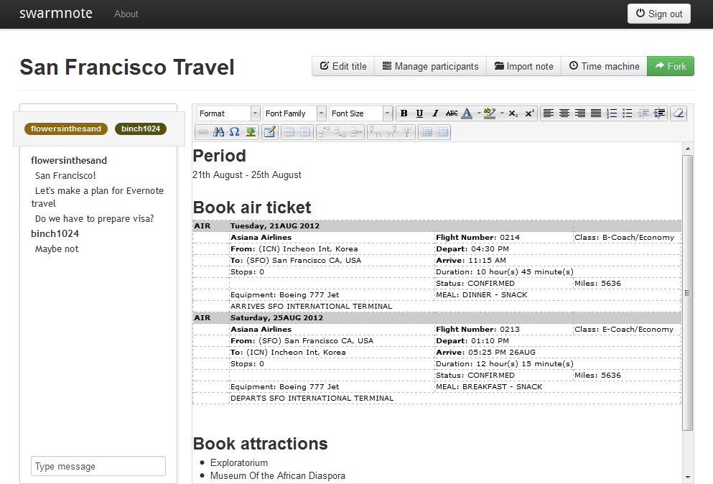This screenshot has height=484, width=713.
Task: Focus the Type message field
Action: point(98,466)
